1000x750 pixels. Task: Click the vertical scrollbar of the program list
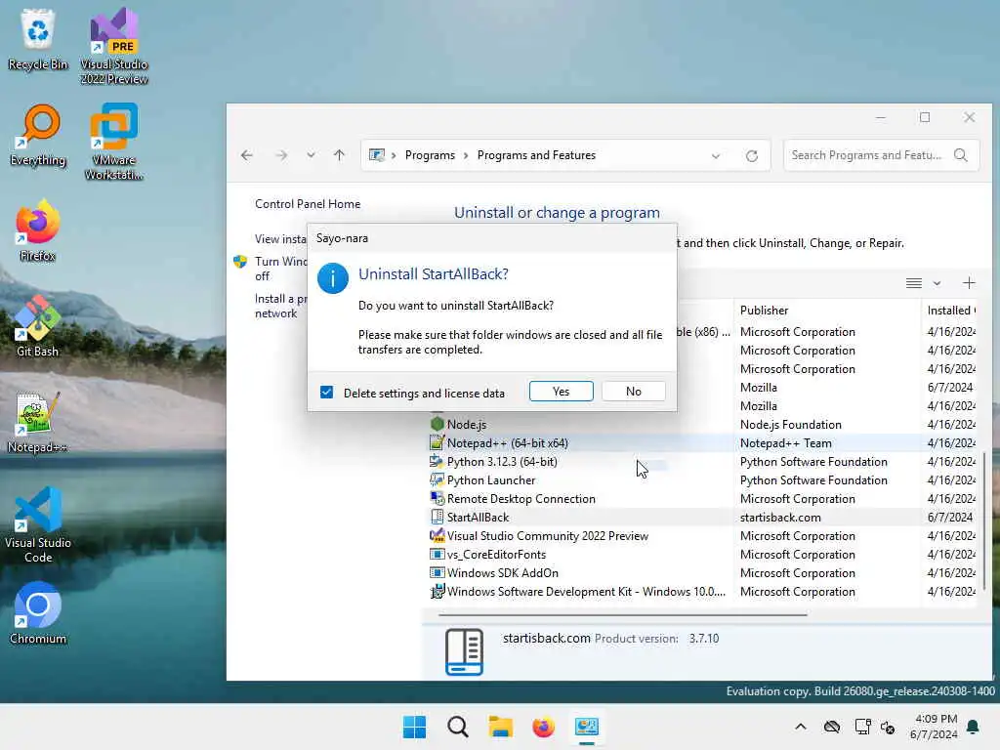pyautogui.click(x=984, y=521)
